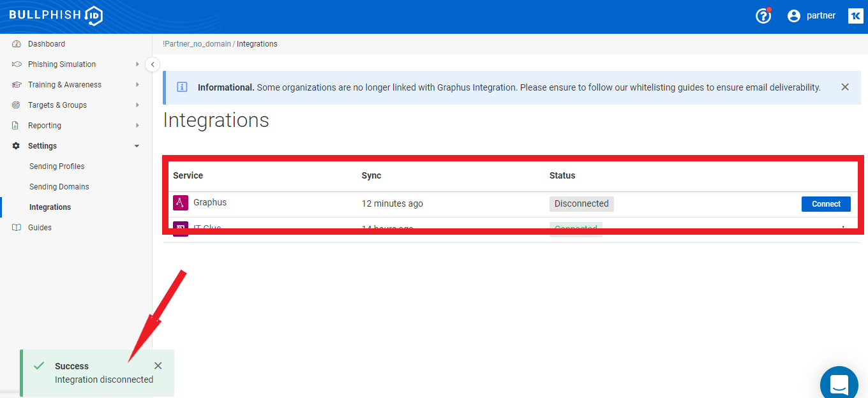This screenshot has height=398, width=868.
Task: Open the Kaseya K app switcher icon
Action: tap(855, 16)
